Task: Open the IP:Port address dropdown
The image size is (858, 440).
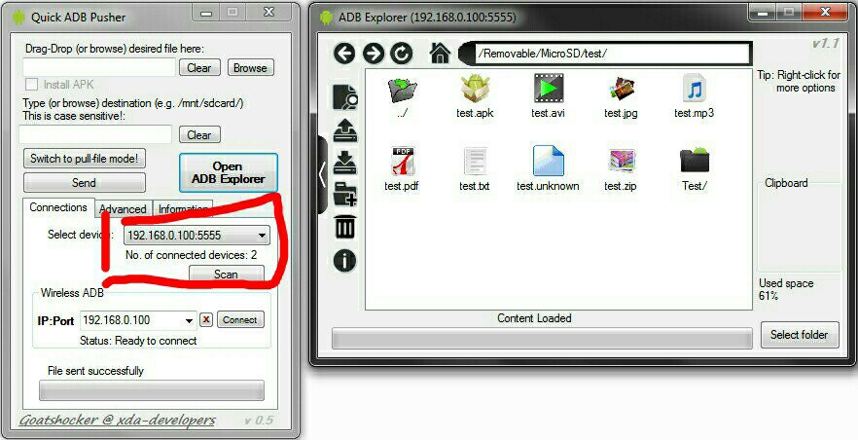Action: 189,320
